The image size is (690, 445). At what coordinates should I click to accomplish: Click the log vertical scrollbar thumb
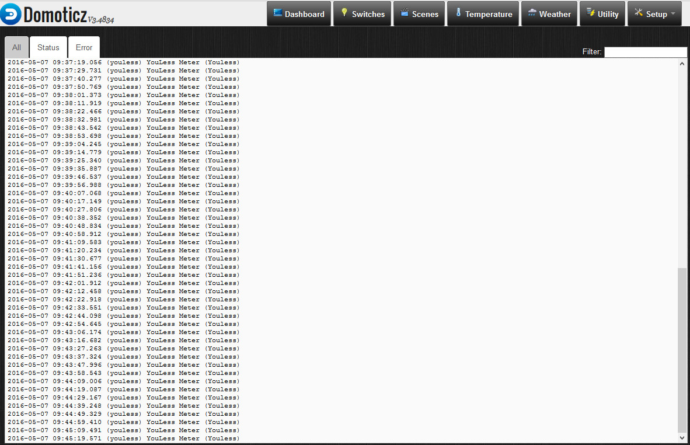click(682, 350)
